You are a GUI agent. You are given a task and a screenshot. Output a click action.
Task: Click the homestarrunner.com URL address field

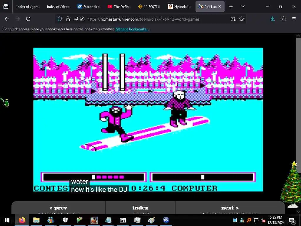[x=143, y=19]
